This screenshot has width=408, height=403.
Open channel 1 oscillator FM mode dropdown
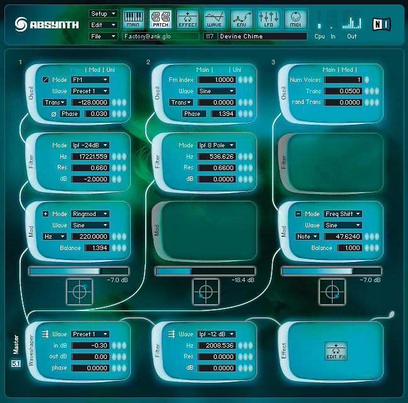click(x=90, y=80)
